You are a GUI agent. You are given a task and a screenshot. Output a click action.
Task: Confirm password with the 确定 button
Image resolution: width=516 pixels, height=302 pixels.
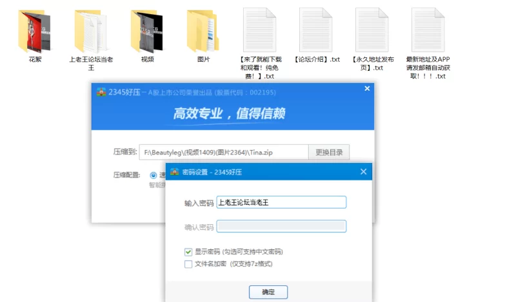click(x=268, y=292)
